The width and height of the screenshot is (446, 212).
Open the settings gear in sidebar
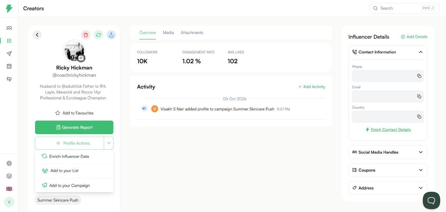(9, 164)
